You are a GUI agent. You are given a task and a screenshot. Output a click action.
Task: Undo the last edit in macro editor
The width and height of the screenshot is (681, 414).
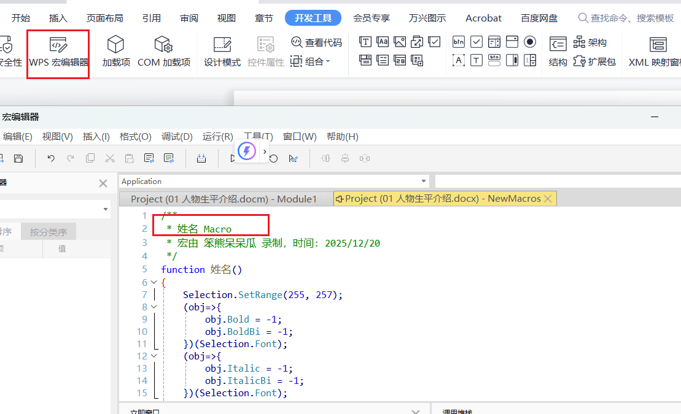51,158
